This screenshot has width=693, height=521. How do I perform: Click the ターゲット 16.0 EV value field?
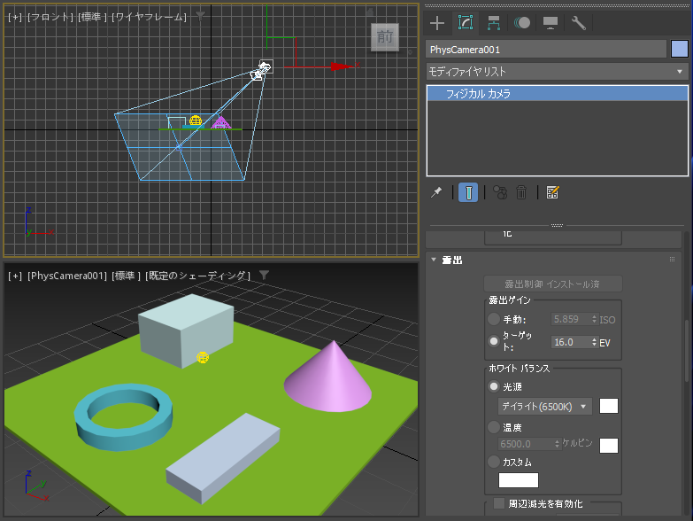tap(571, 342)
